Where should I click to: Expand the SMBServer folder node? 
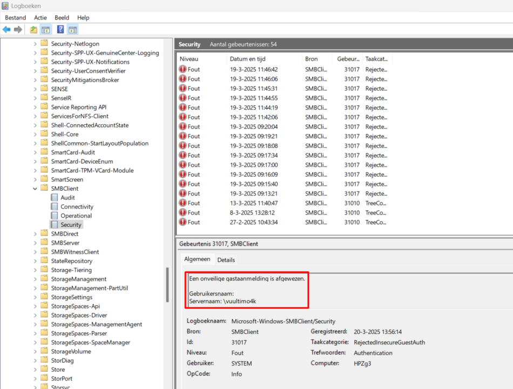coord(36,243)
